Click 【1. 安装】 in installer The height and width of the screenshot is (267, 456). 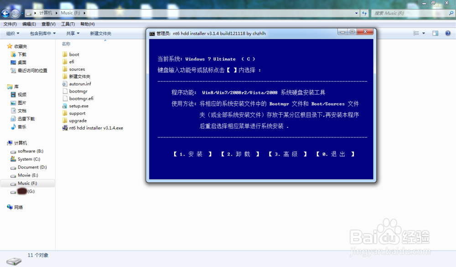click(x=192, y=154)
